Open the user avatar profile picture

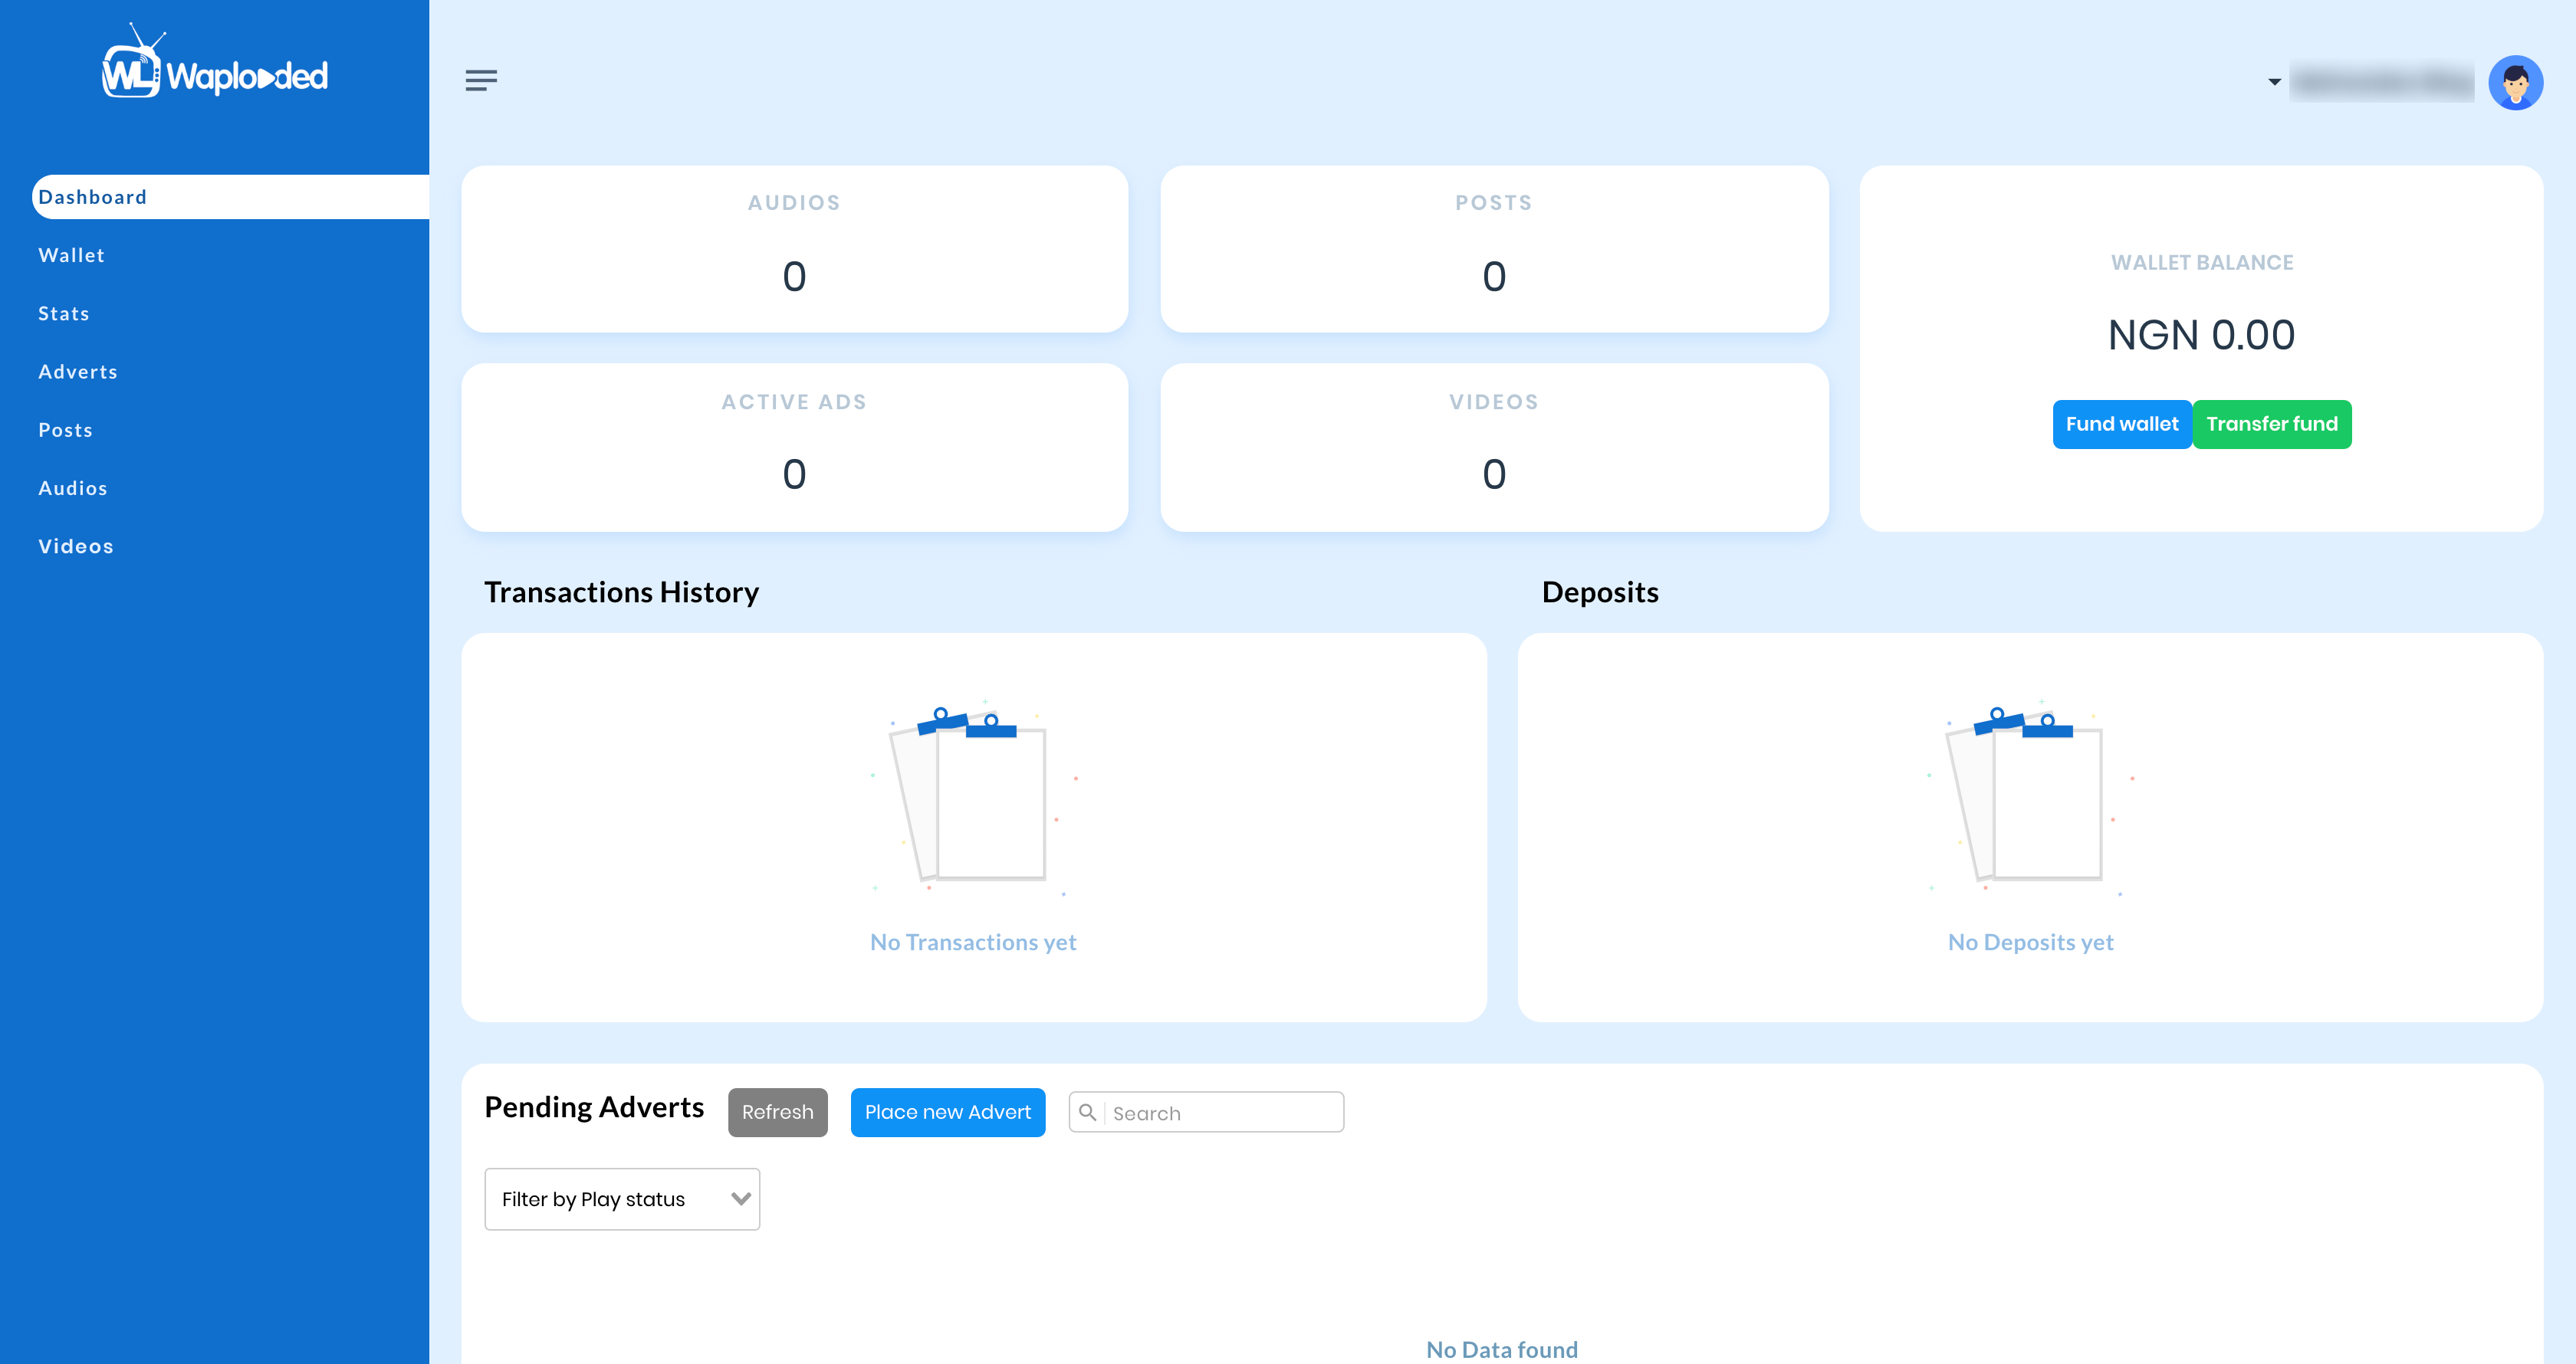[2515, 82]
